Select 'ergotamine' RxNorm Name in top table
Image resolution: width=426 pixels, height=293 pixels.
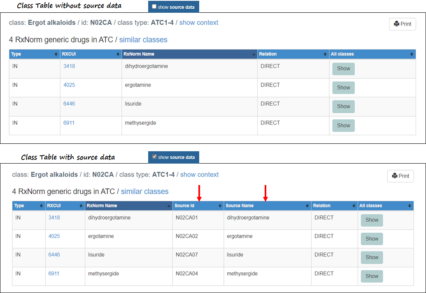138,85
